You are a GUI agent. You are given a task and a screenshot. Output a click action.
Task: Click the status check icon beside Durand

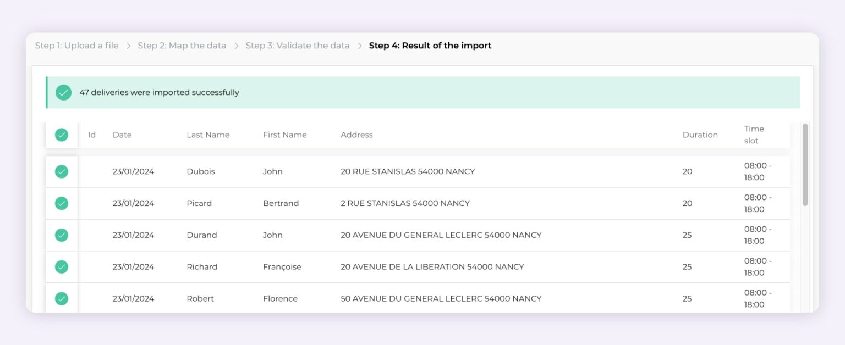(62, 235)
